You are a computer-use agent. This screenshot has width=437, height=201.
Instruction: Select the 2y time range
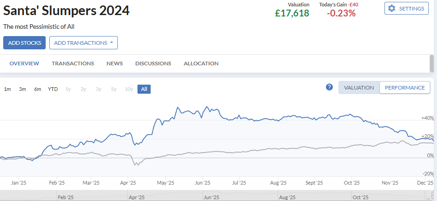(x=83, y=89)
